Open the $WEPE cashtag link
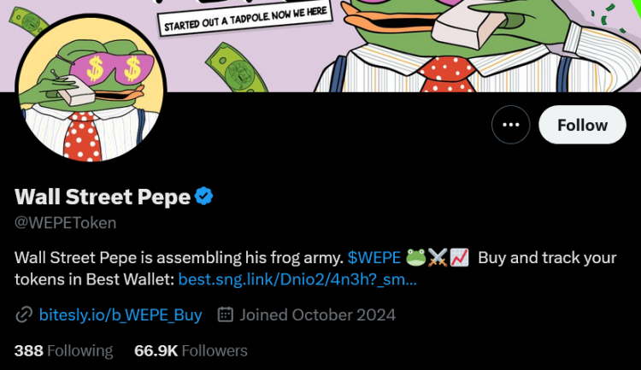 coord(374,257)
